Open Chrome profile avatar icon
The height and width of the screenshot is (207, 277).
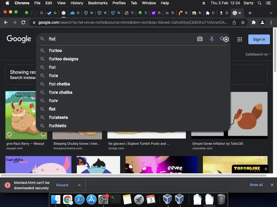pos(262,22)
